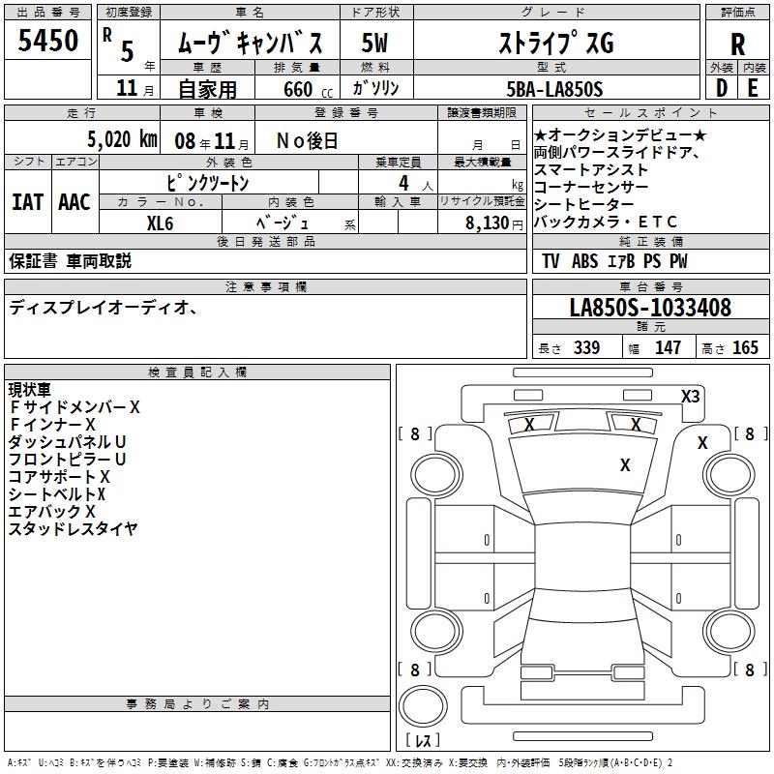Click the inspector note スタッドレスタイヤ
774x774 pixels.
[x=74, y=528]
